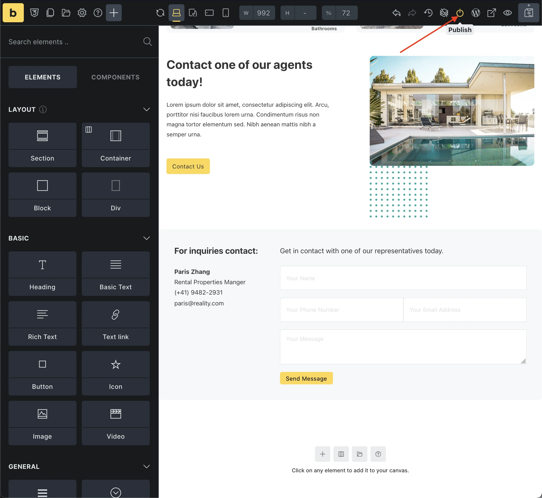
Task: Collapse the GENERAL section
Action: [146, 466]
